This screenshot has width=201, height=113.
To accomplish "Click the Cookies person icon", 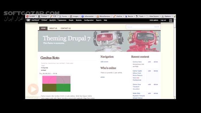I will pos(39,16).
